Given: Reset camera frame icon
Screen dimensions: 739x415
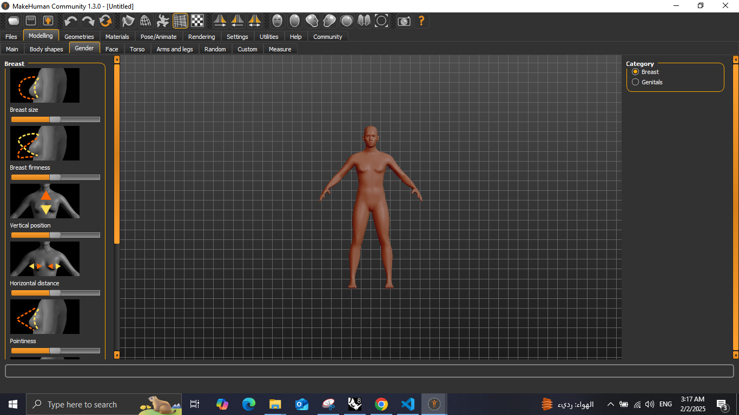Looking at the screenshot, I should [x=381, y=21].
